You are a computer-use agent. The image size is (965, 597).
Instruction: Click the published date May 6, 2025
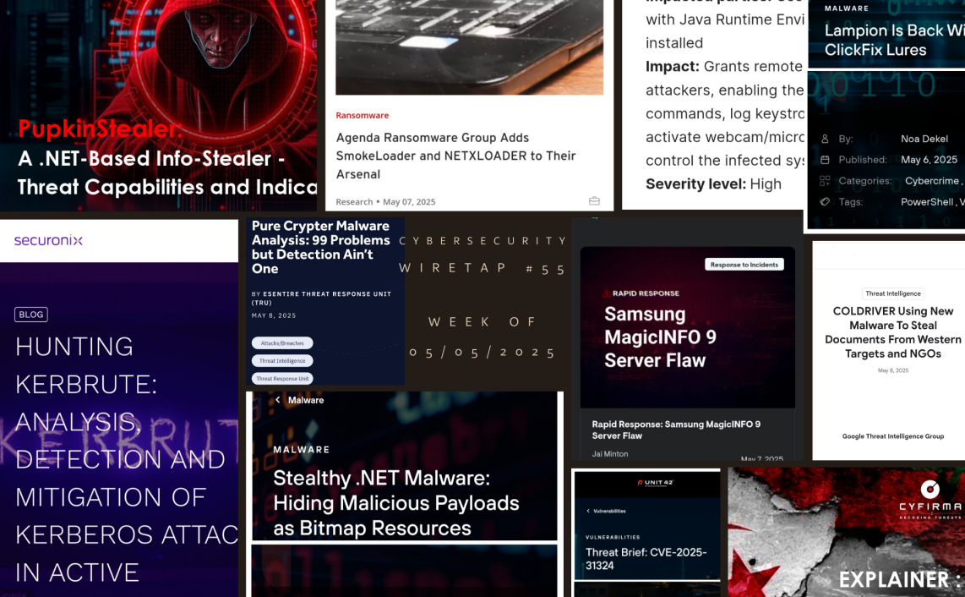[x=929, y=160]
